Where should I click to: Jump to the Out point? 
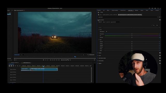point(59,60)
